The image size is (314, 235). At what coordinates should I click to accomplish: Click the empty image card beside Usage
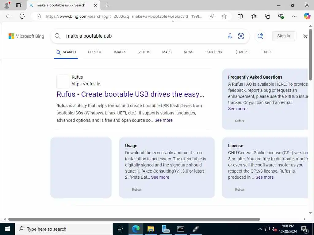tap(81, 167)
